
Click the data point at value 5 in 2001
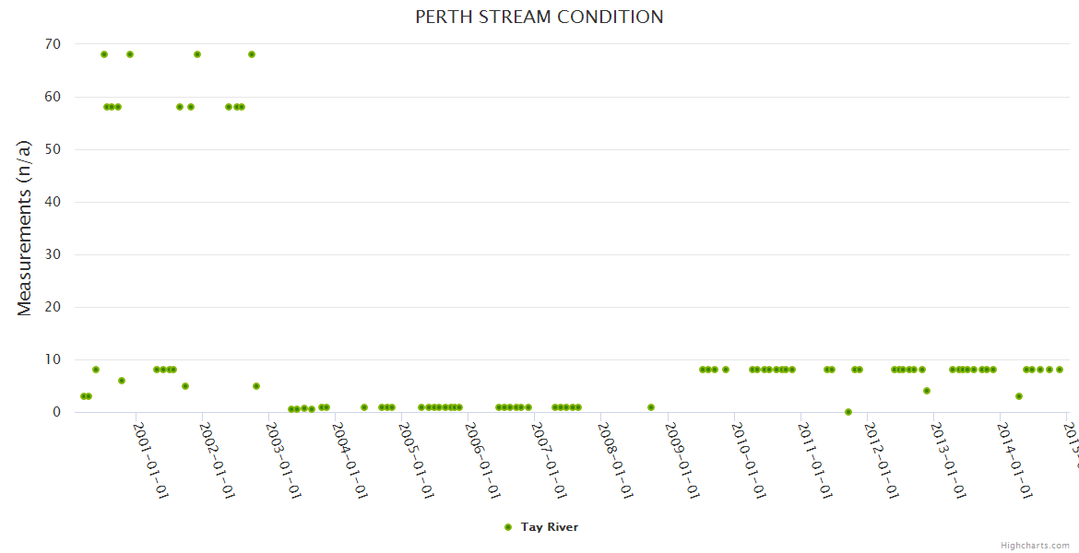point(185,386)
